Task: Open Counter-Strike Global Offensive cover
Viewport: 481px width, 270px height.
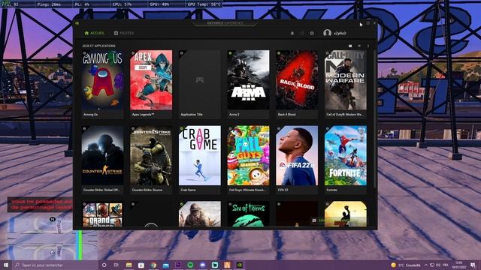Action: click(x=102, y=155)
